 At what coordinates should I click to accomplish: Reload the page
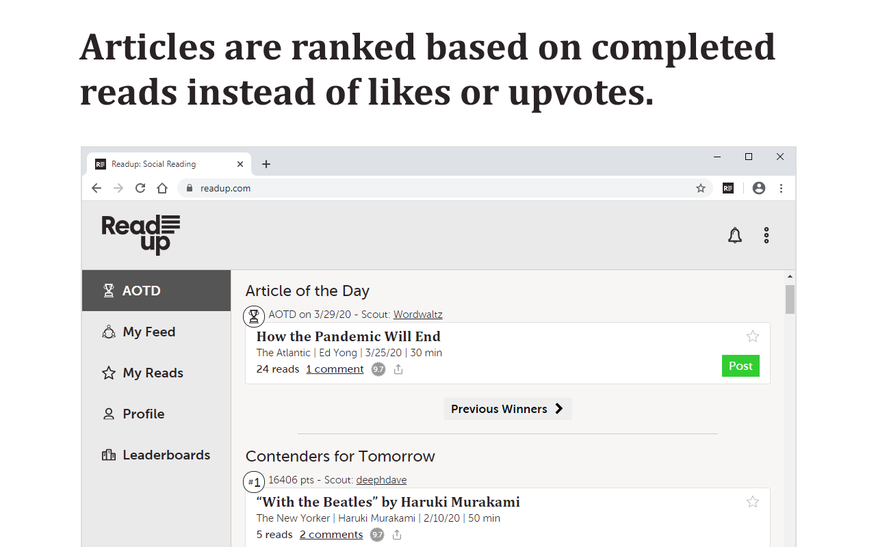click(140, 188)
